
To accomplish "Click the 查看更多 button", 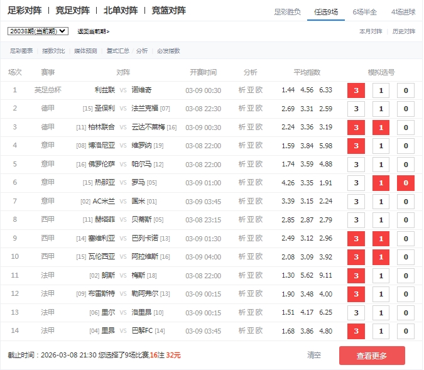I will [372, 356].
